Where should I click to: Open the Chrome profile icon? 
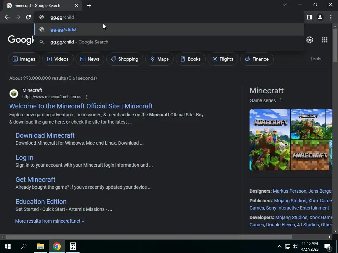[320, 17]
